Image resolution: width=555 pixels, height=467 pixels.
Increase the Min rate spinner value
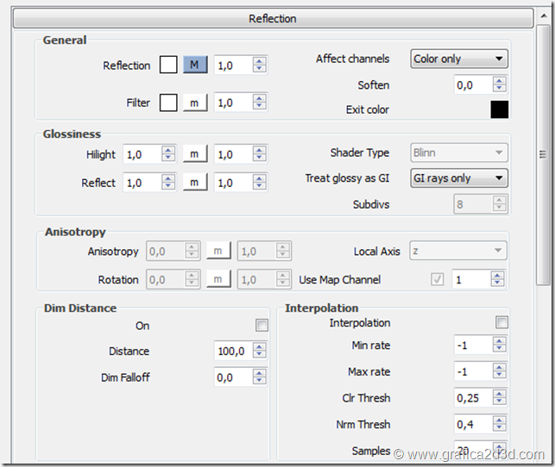tap(500, 341)
